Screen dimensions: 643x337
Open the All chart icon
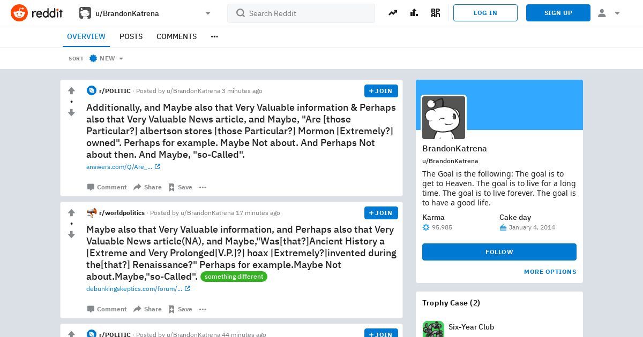(414, 13)
